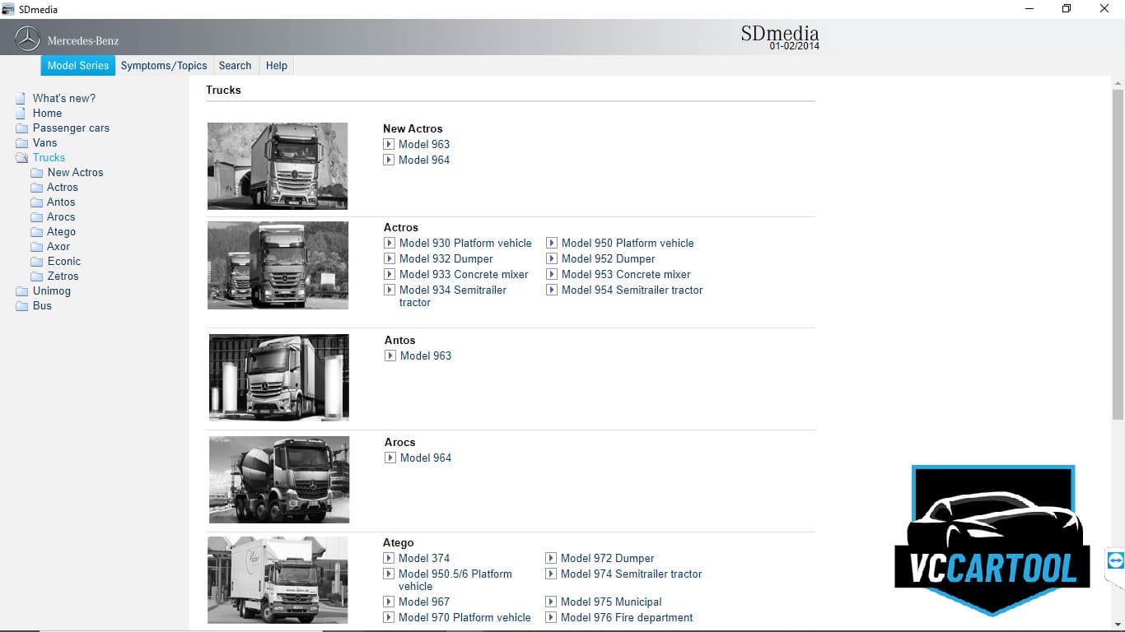This screenshot has width=1125, height=632.
Task: Open Model 932 Dumper link
Action: pyautogui.click(x=446, y=258)
